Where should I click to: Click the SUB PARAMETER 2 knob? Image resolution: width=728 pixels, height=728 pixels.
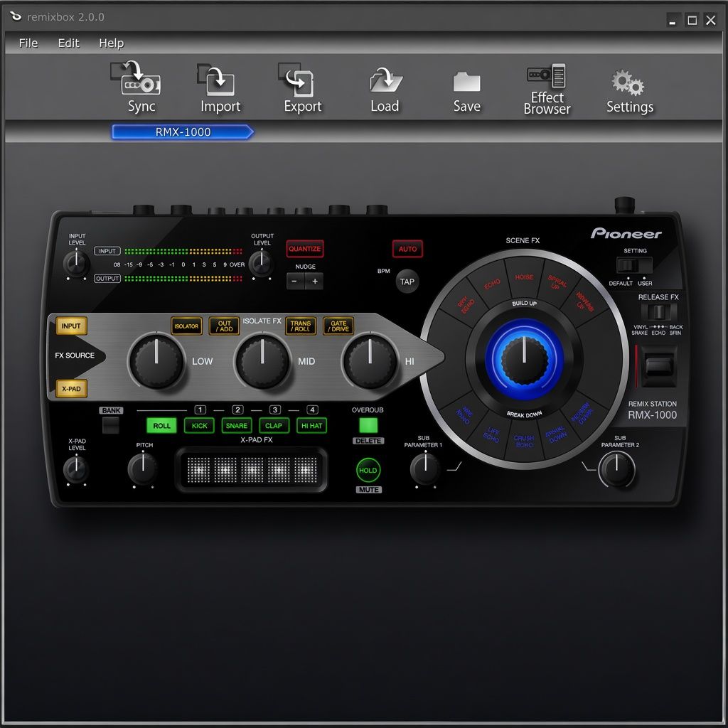tap(616, 469)
